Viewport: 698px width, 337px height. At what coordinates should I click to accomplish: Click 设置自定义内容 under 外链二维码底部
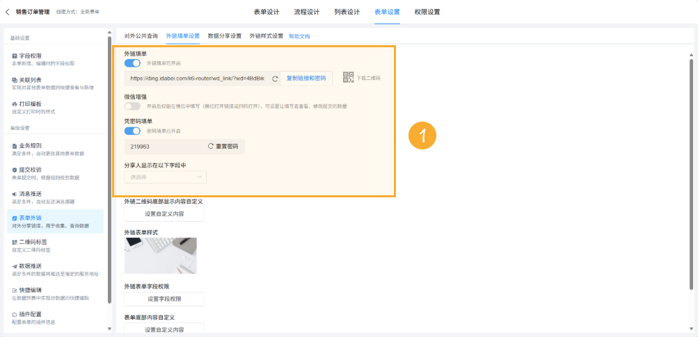point(164,214)
